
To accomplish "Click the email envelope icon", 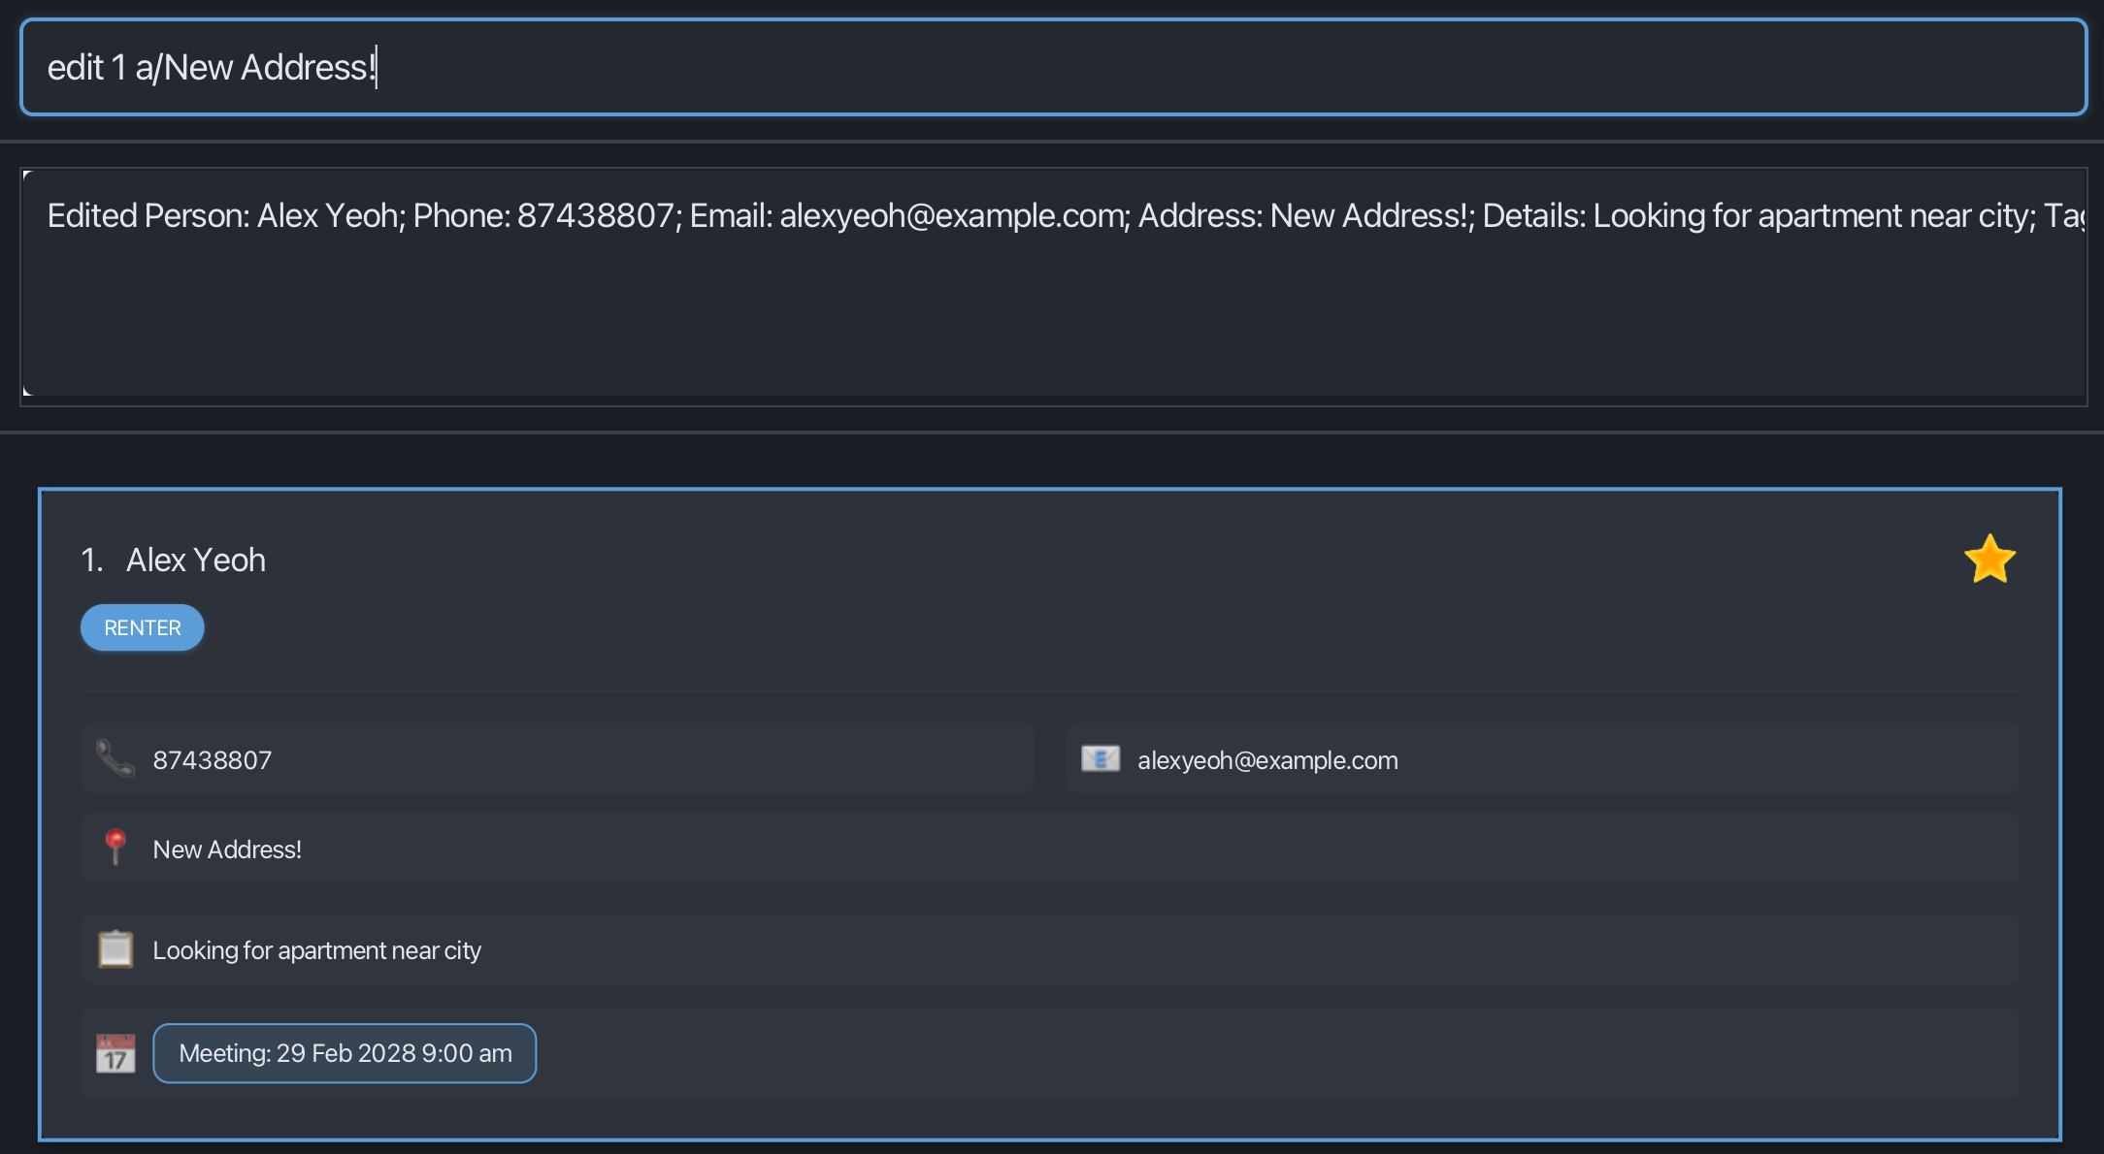I will [x=1101, y=758].
